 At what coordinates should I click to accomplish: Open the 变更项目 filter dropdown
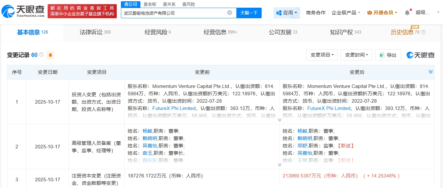322,55
